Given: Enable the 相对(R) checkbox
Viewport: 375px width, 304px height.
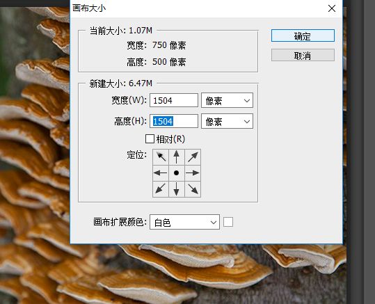Looking at the screenshot, I should coord(150,138).
